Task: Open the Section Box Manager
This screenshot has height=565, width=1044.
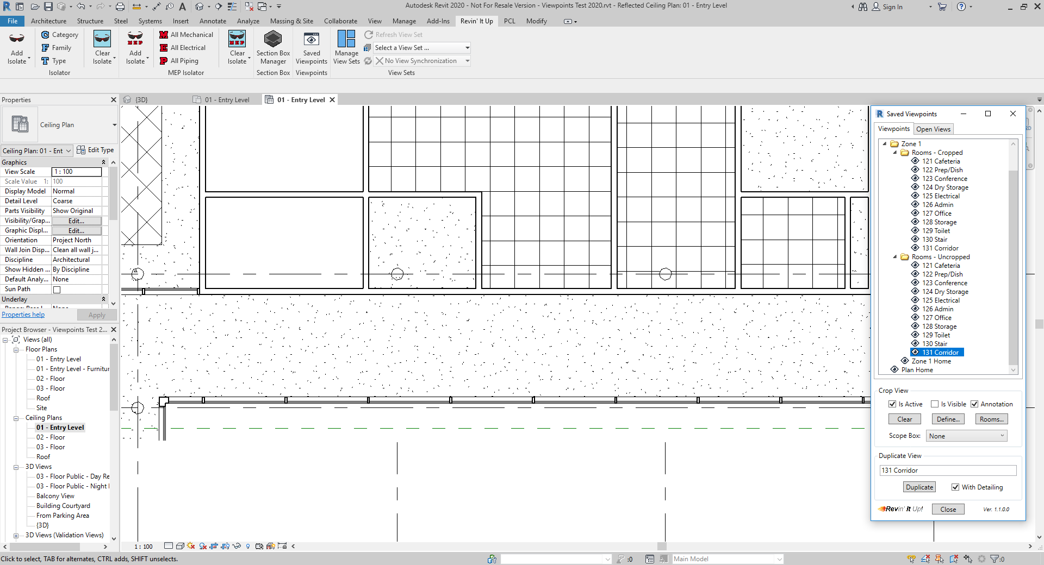Action: 273,48
